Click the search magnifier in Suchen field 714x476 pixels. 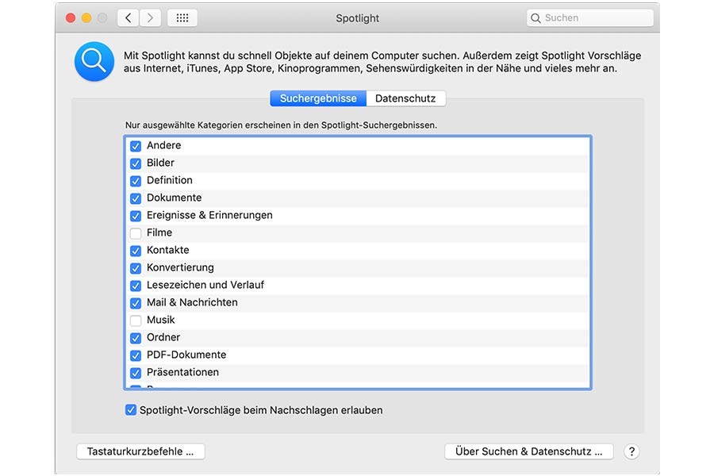(536, 17)
